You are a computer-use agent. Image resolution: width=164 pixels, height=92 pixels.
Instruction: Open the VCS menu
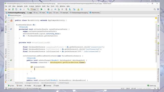pyautogui.click(x=57, y=6)
